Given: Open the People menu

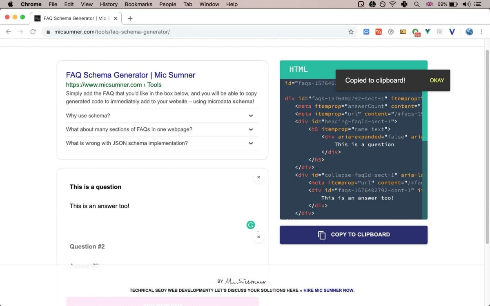Looking at the screenshot, I should (x=168, y=4).
